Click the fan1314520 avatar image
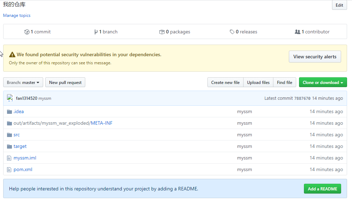Image resolution: width=352 pixels, height=202 pixels. pos(10,98)
